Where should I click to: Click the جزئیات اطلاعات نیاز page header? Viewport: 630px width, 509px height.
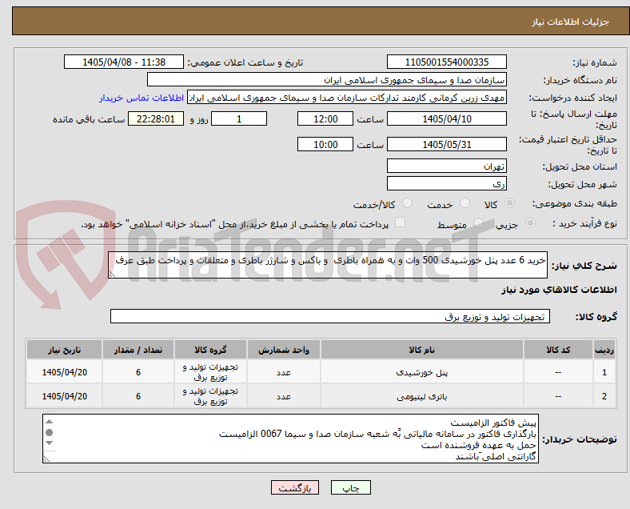[571, 22]
